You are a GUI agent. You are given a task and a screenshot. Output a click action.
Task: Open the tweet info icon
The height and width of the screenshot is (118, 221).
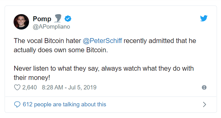pyautogui.click(x=204, y=87)
